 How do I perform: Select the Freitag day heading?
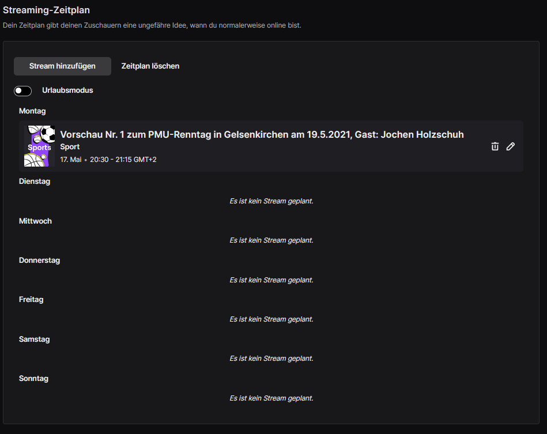(31, 300)
